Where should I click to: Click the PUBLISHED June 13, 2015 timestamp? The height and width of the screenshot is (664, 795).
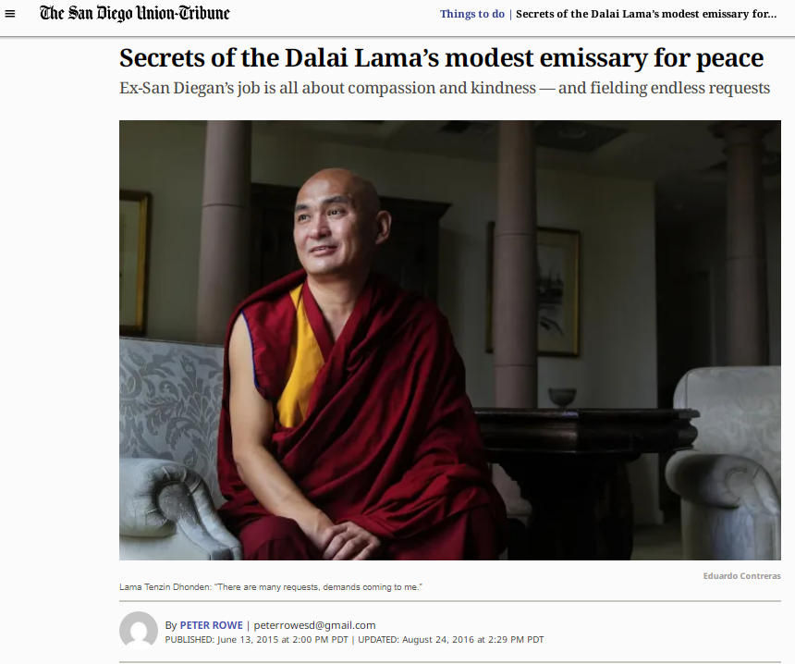257,640
